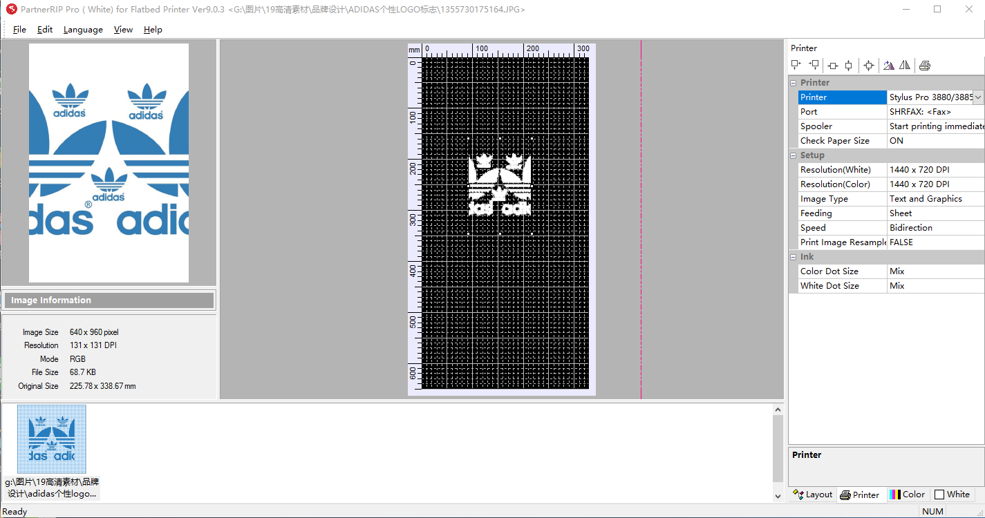Viewport: 985px width, 518px height.
Task: Click the NUM indicator in status bar
Action: (x=932, y=512)
